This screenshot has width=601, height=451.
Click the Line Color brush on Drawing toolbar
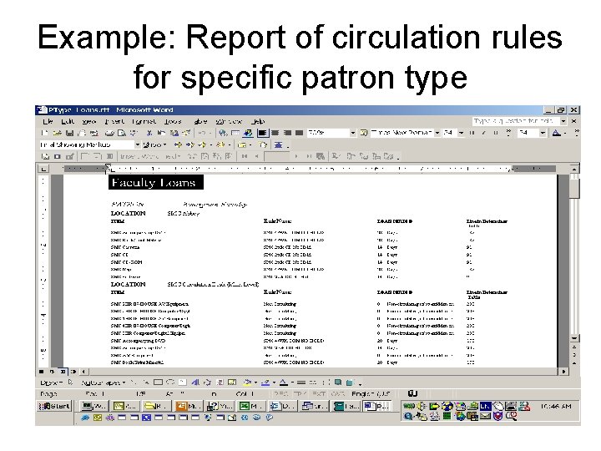pos(265,383)
